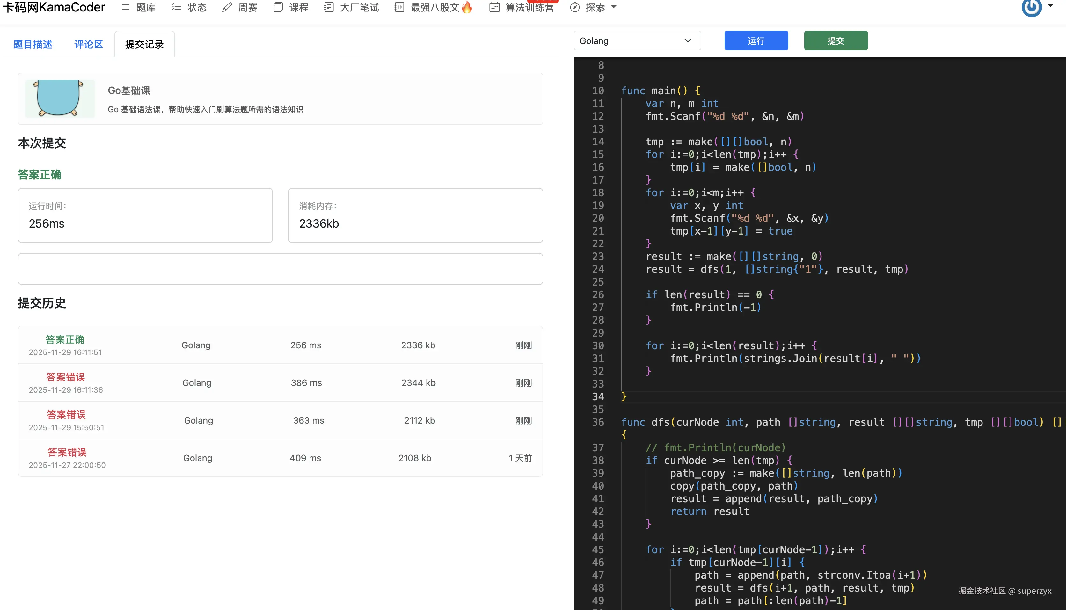
Task: Expand the 探索 dropdown caret
Action: pyautogui.click(x=614, y=7)
